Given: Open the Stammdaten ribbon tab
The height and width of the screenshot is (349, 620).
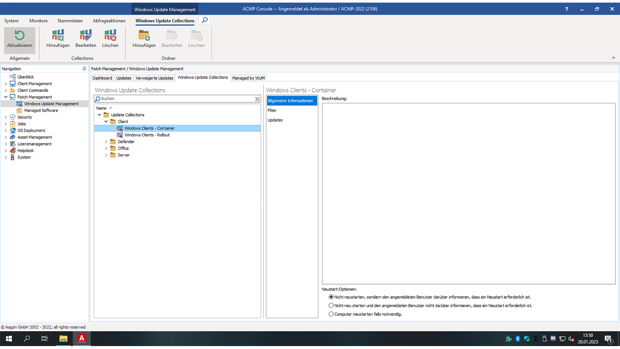Looking at the screenshot, I should pos(70,21).
